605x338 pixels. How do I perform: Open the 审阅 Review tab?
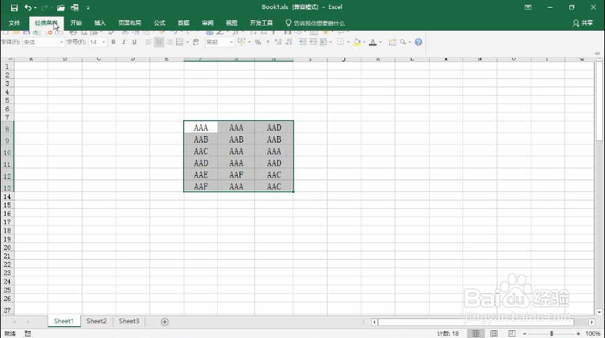click(207, 23)
